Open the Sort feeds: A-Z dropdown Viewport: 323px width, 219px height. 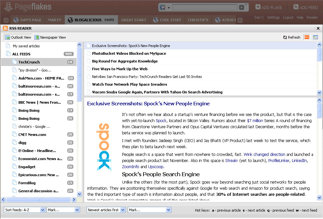click(25, 210)
